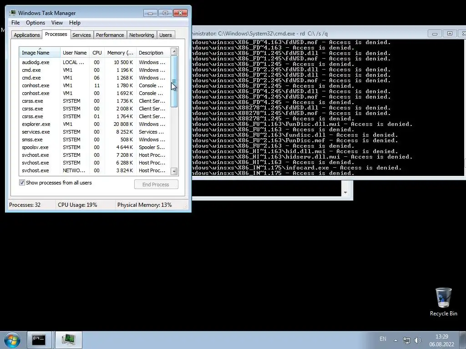
Task: Show hidden tray icons arrow
Action: (x=395, y=340)
